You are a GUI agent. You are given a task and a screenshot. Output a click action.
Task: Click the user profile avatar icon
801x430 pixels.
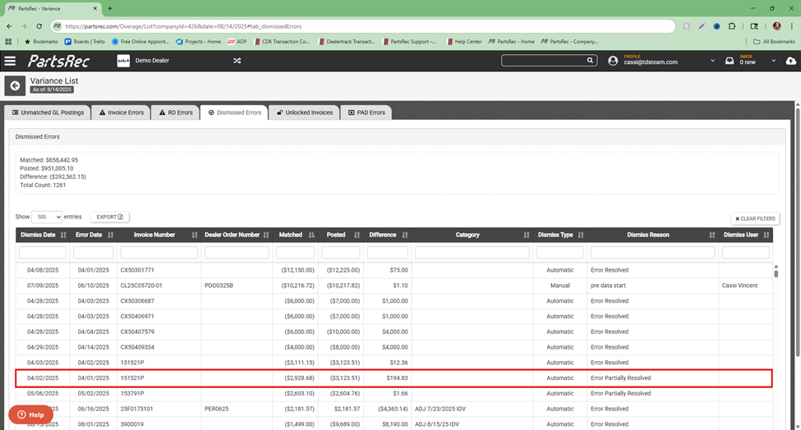pos(613,61)
